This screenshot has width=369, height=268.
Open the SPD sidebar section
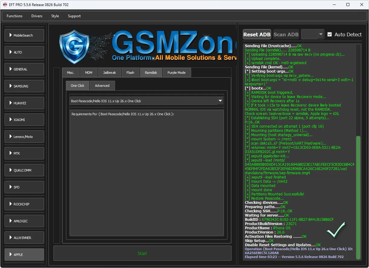[24, 187]
